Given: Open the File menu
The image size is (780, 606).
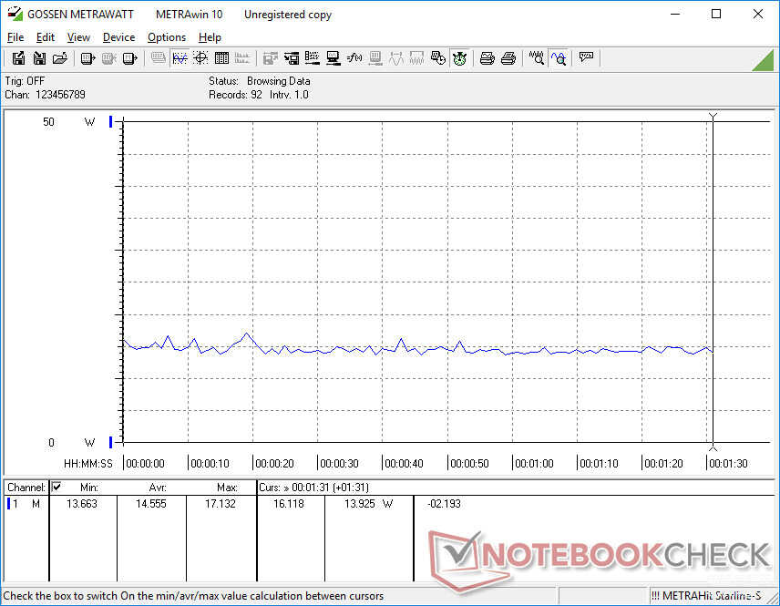Looking at the screenshot, I should click(x=15, y=37).
